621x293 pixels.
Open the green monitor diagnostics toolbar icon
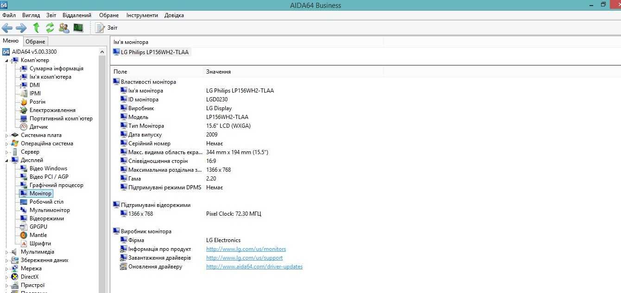click(78, 28)
